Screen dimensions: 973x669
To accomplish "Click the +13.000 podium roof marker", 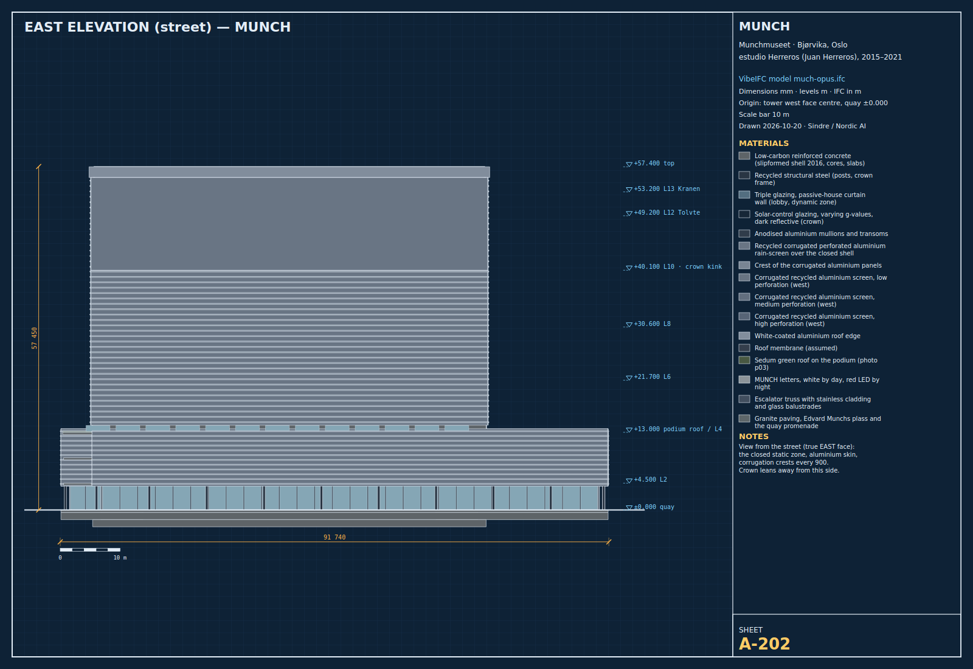I will 673,429.
